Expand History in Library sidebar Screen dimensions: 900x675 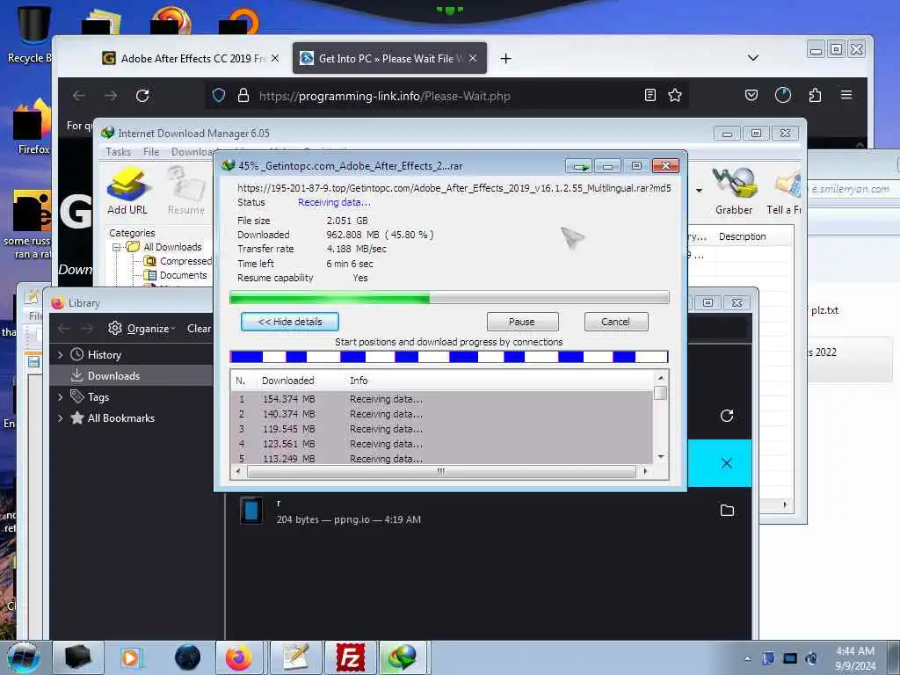click(x=61, y=355)
